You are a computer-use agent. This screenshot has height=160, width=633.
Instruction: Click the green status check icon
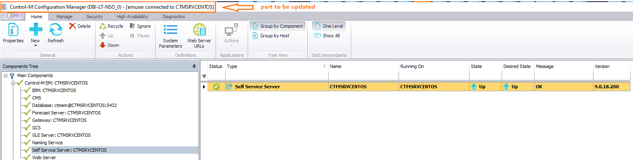pyautogui.click(x=216, y=87)
